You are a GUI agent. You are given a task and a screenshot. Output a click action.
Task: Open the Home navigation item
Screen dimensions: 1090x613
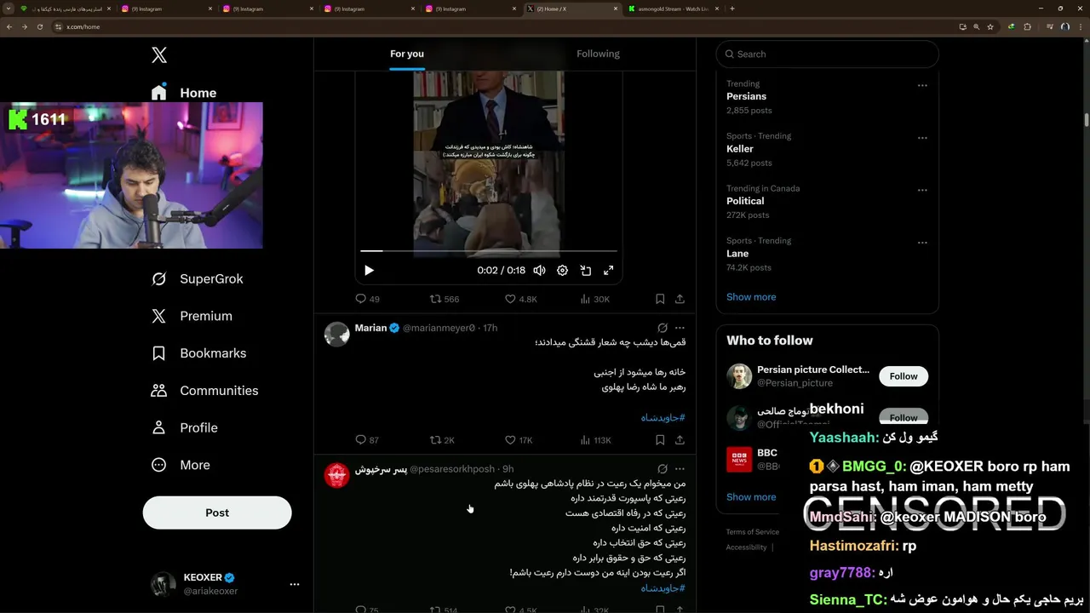(x=184, y=92)
